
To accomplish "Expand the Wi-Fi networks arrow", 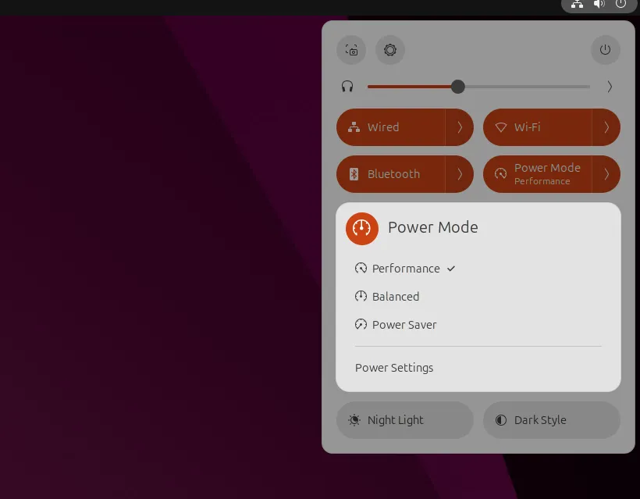I will 606,127.
